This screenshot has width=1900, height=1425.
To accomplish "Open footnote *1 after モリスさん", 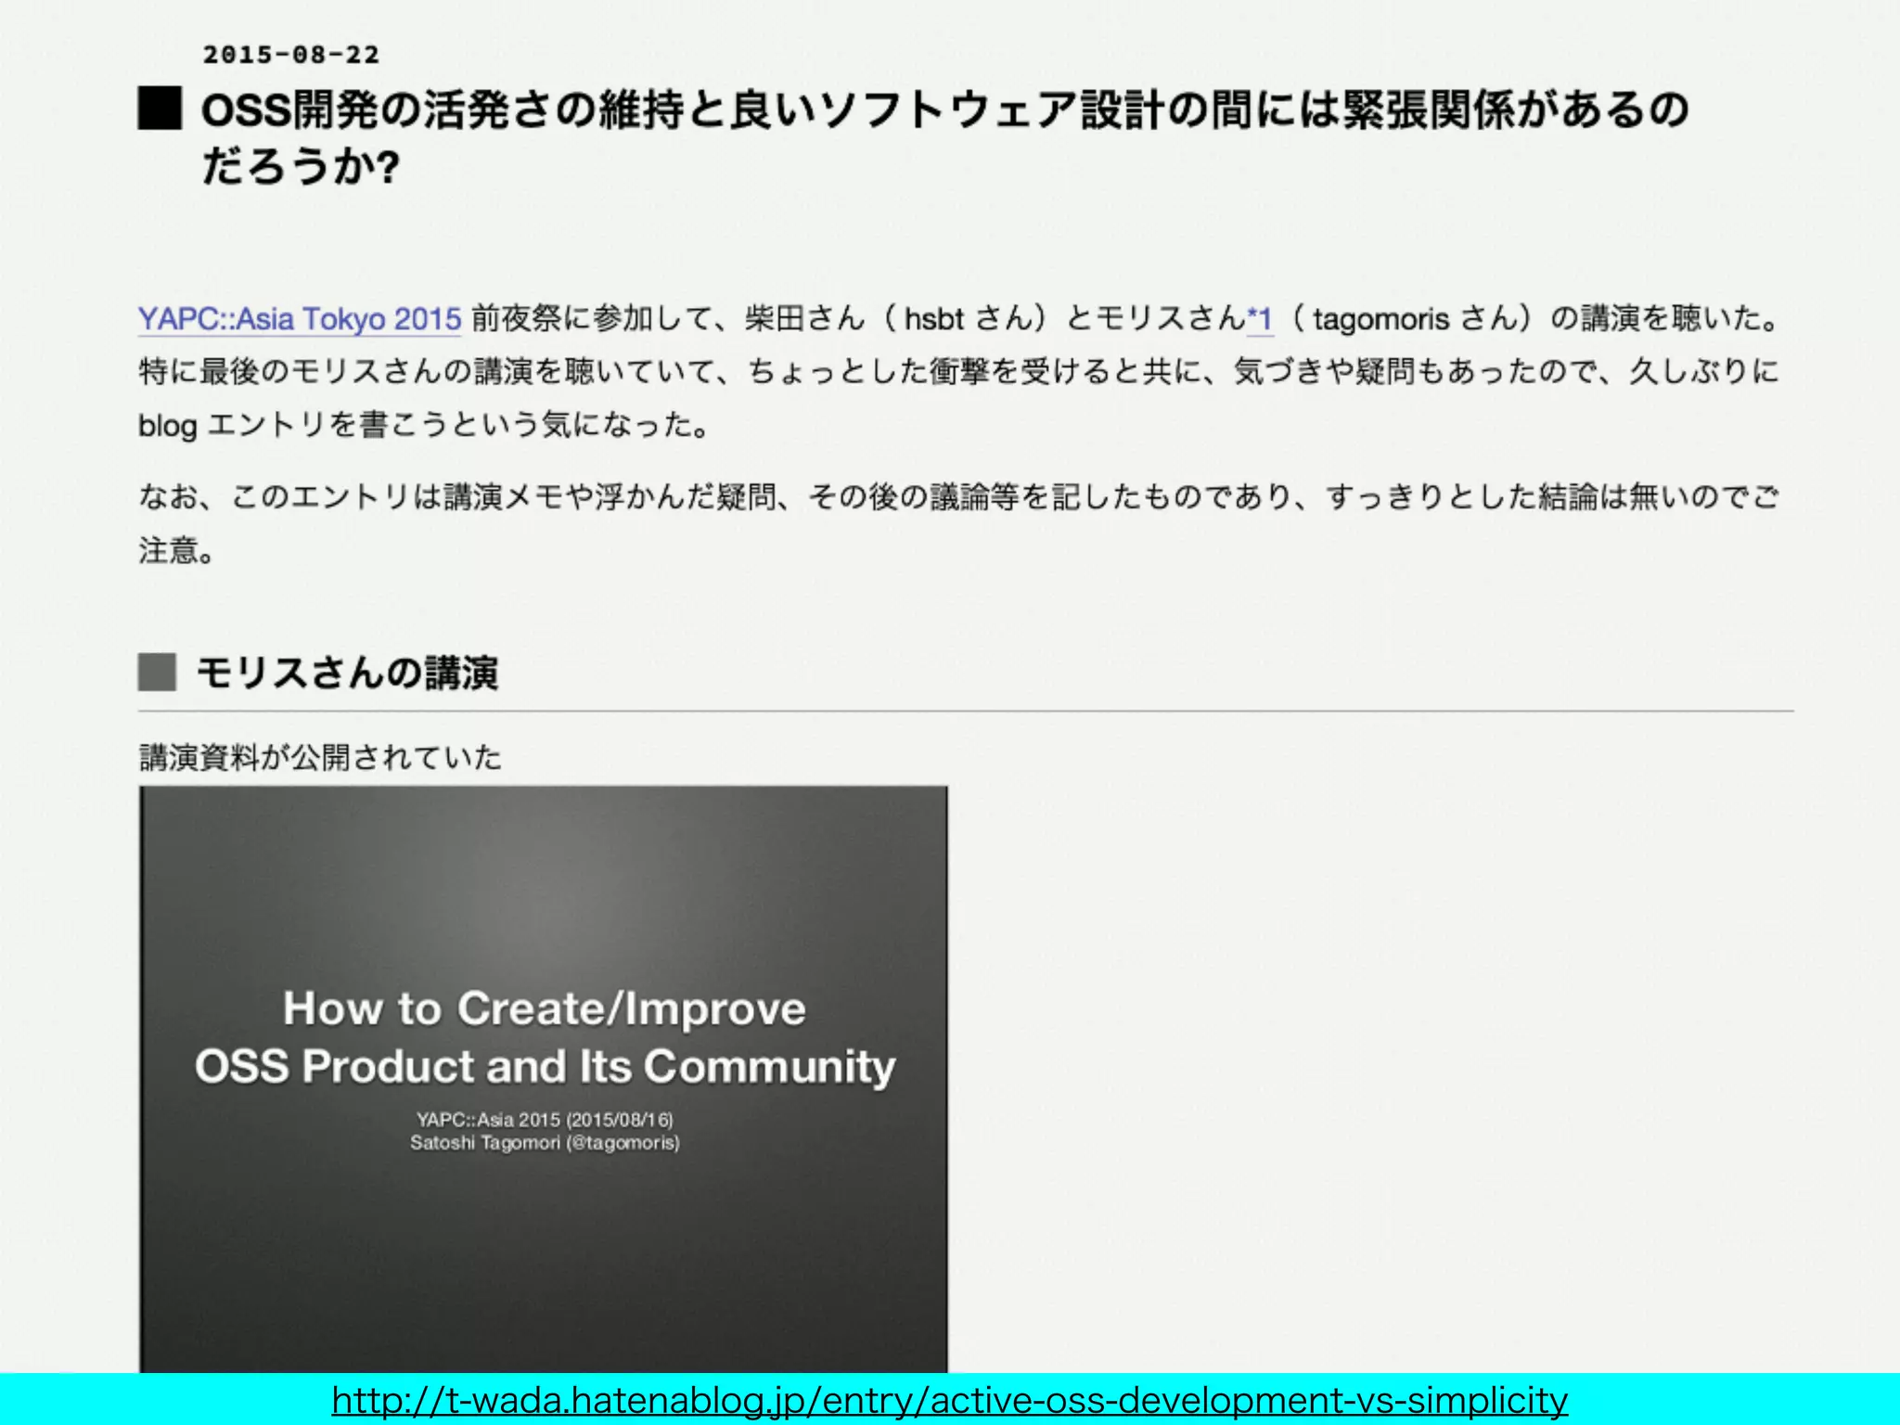I will pyautogui.click(x=1260, y=319).
